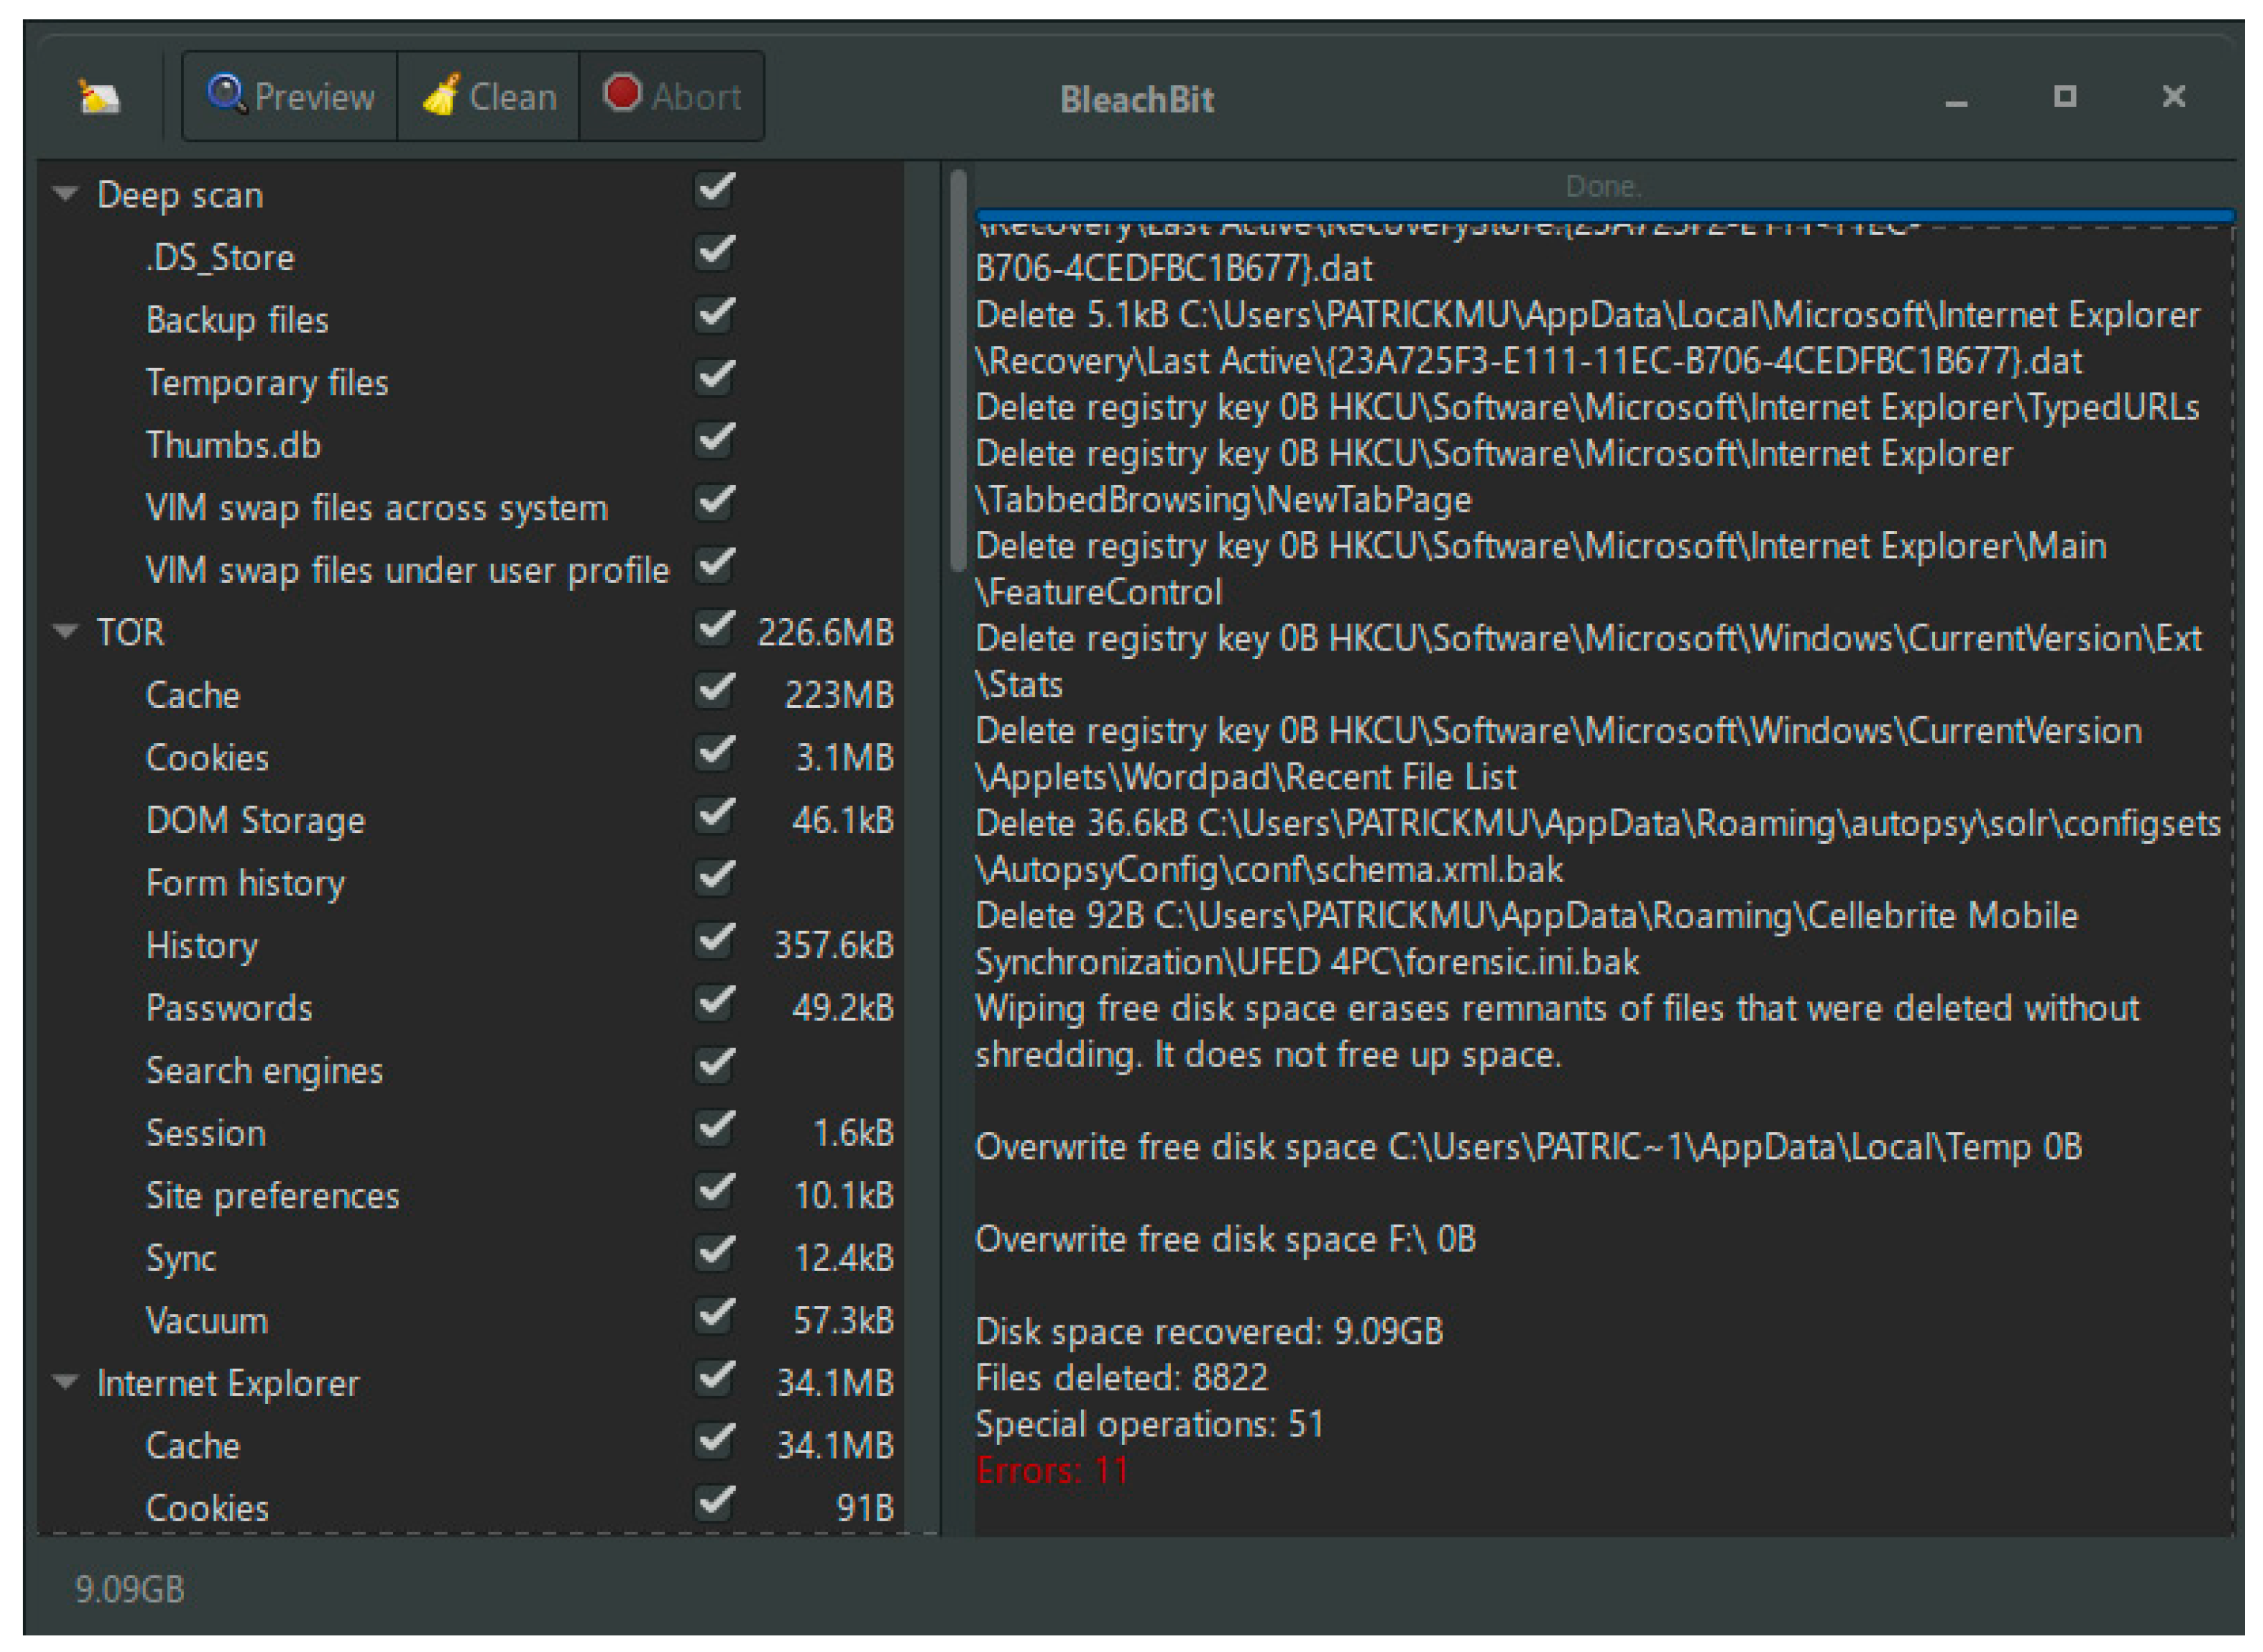Screen dimensions: 2263x1652
Task: Select DOM Storage item under TOR
Action: (255, 821)
